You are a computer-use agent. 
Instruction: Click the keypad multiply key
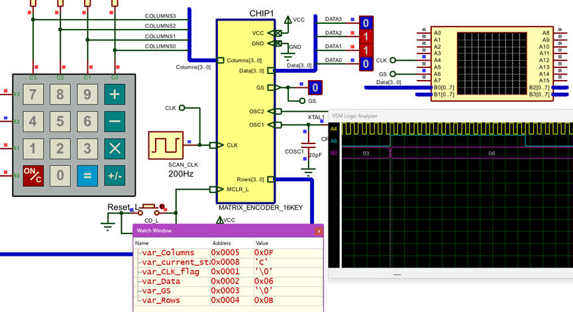(x=115, y=149)
